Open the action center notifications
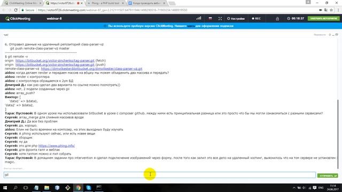The image size is (342, 192). click(315, 188)
